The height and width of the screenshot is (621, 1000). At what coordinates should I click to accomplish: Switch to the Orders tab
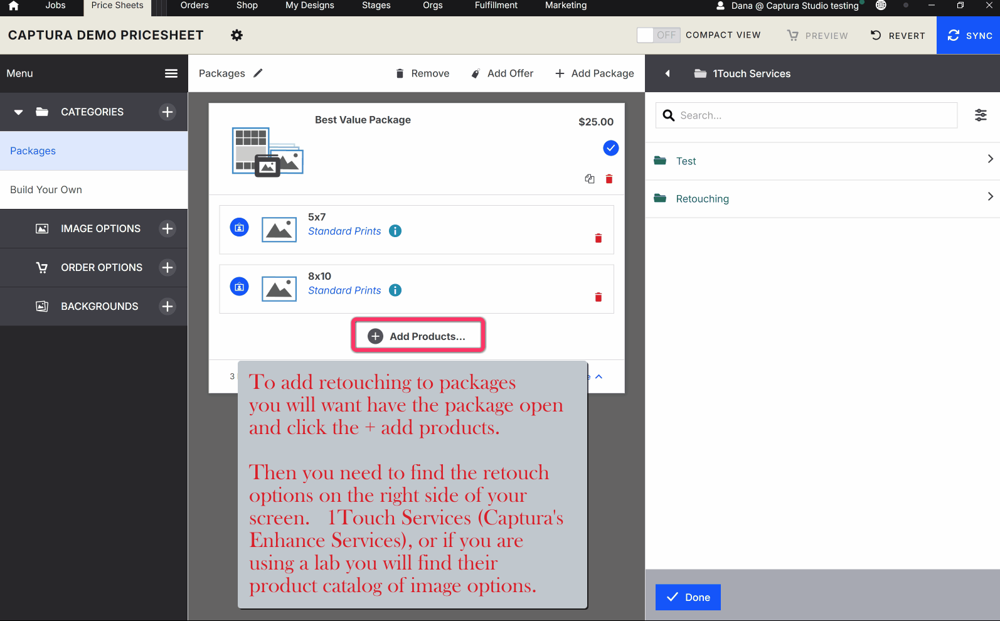coord(194,6)
